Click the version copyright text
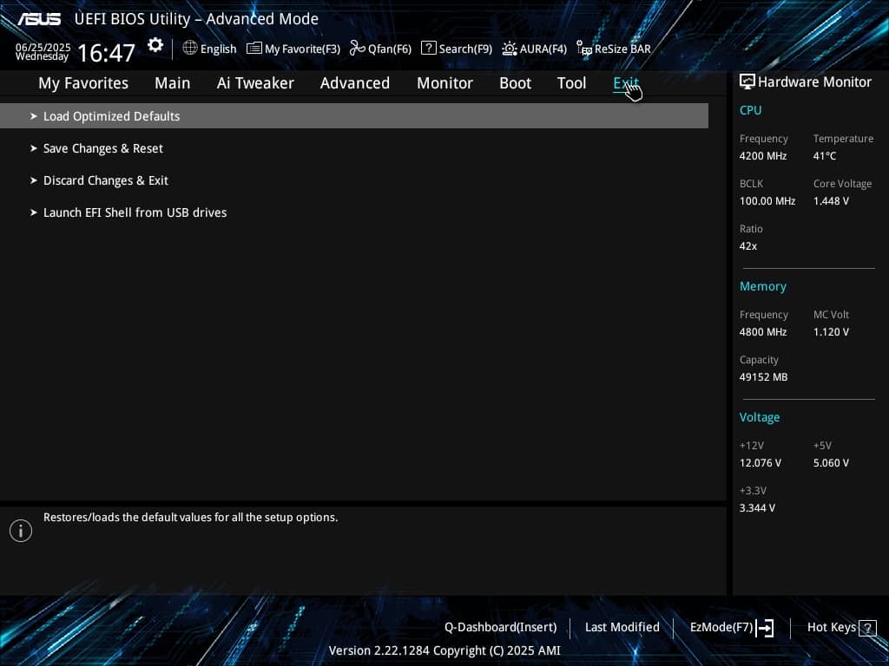This screenshot has height=666, width=889. (444, 650)
